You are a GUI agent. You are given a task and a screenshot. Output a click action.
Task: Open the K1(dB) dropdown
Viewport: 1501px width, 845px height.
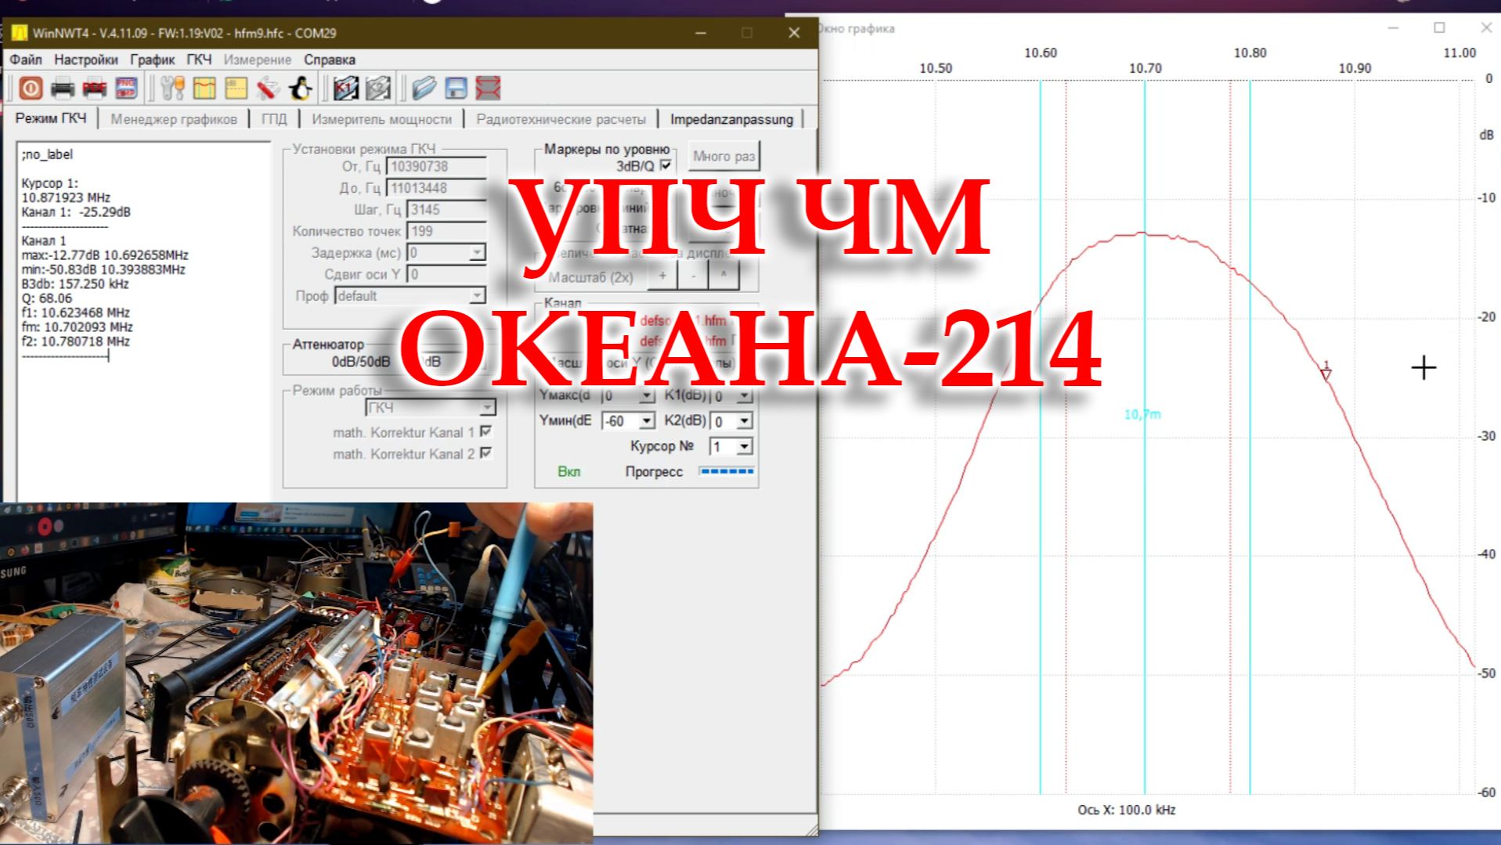pos(744,395)
